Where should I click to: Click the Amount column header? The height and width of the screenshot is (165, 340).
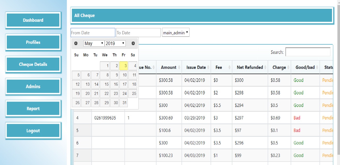169,67
